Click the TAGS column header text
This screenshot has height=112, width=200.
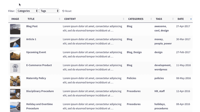tap(159, 19)
